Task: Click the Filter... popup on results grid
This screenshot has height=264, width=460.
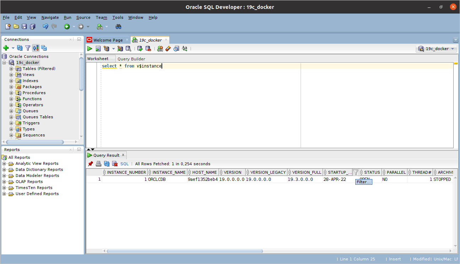Action: point(363,182)
